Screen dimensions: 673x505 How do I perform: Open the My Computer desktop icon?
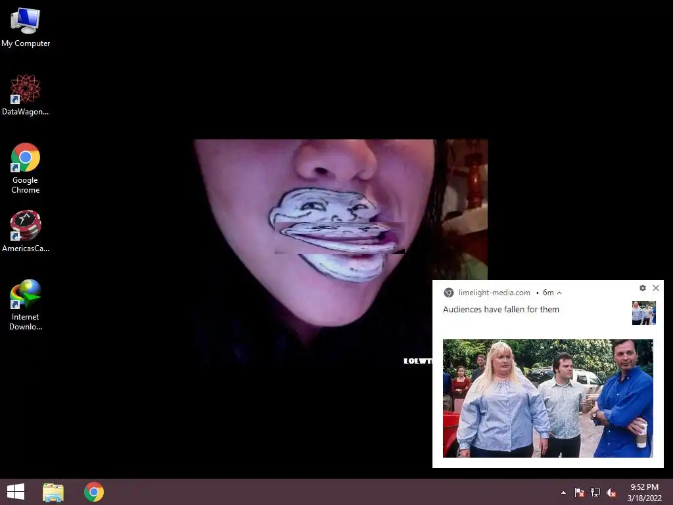(x=26, y=27)
